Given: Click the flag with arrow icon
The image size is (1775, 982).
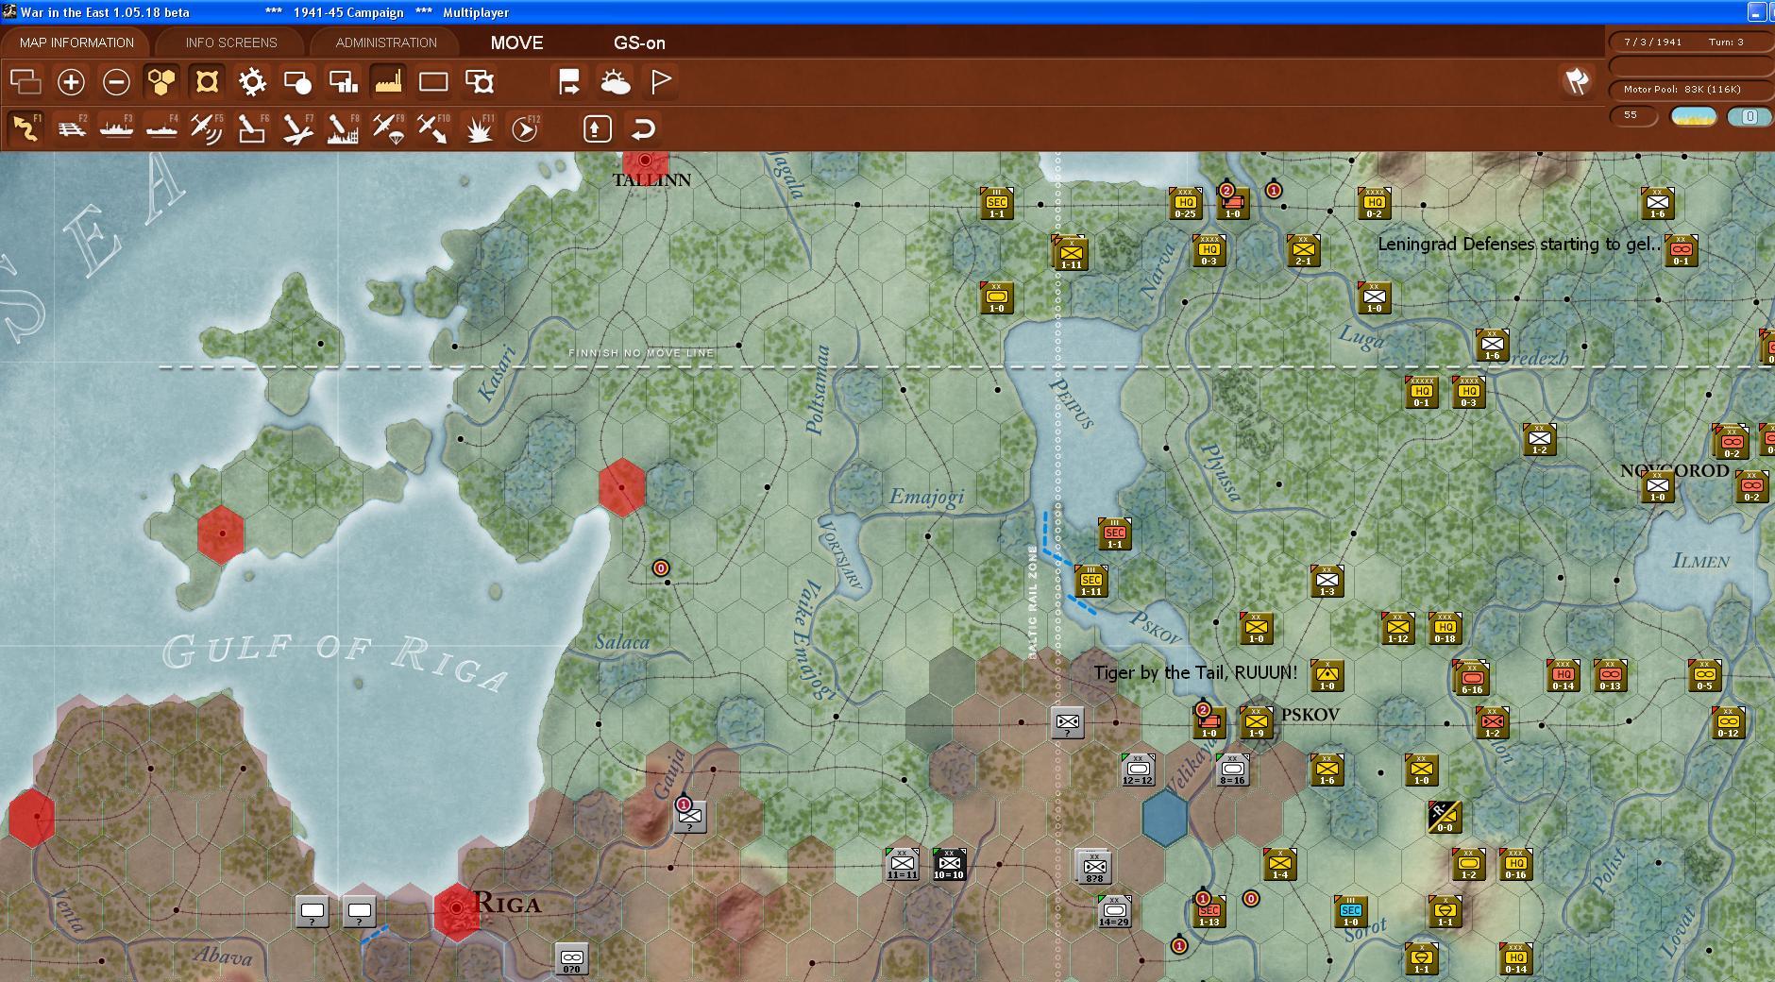Looking at the screenshot, I should click(569, 82).
